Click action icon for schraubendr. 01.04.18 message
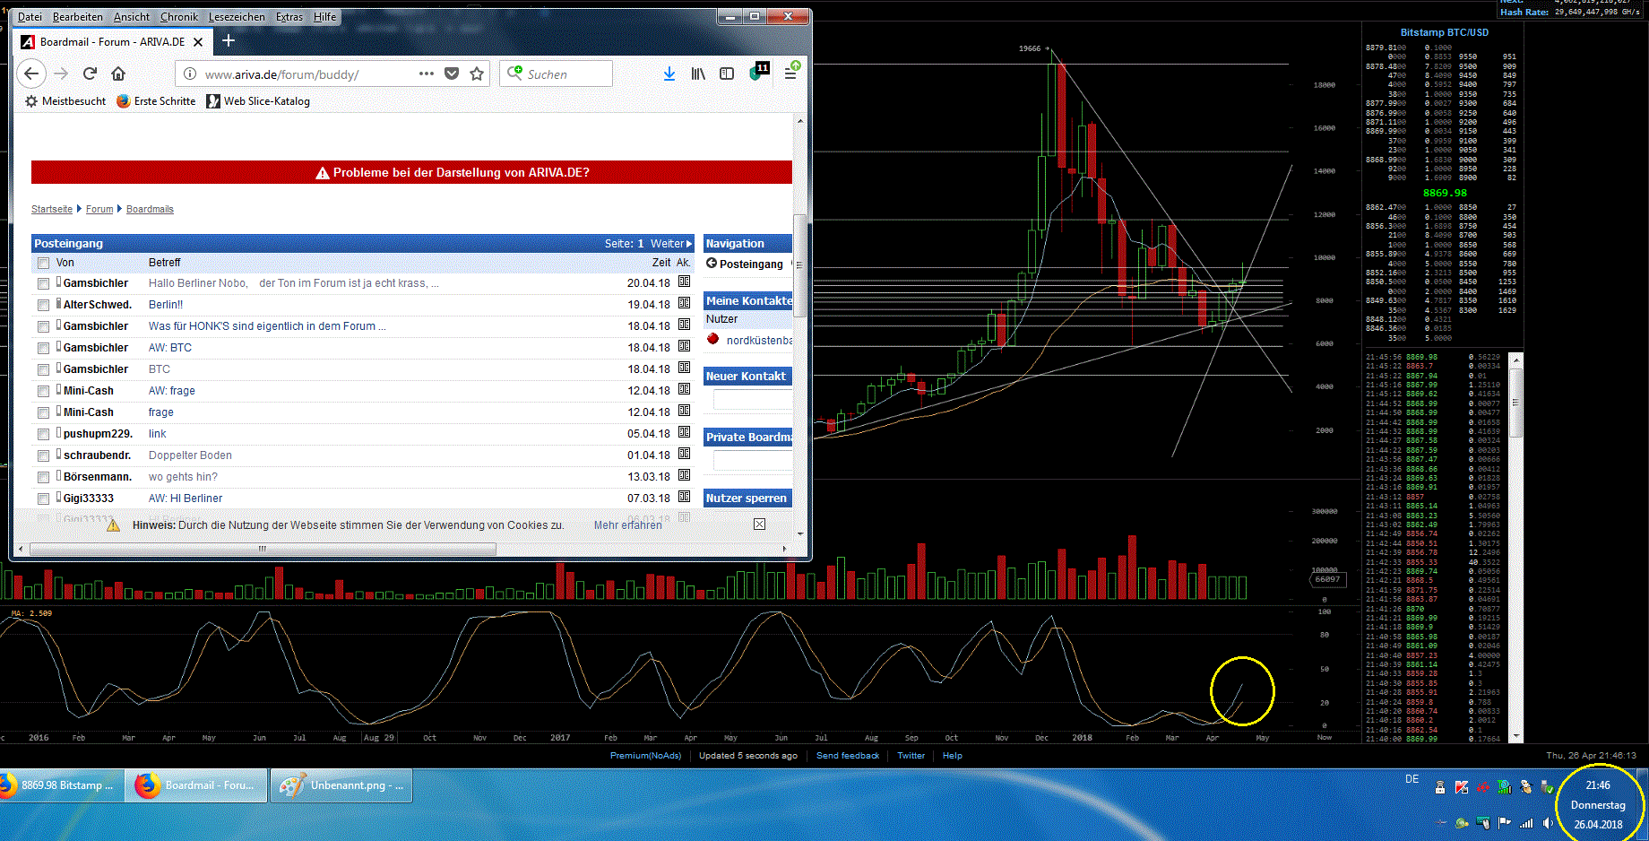1649x841 pixels. click(684, 454)
